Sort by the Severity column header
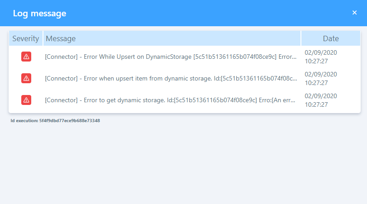 [26, 38]
